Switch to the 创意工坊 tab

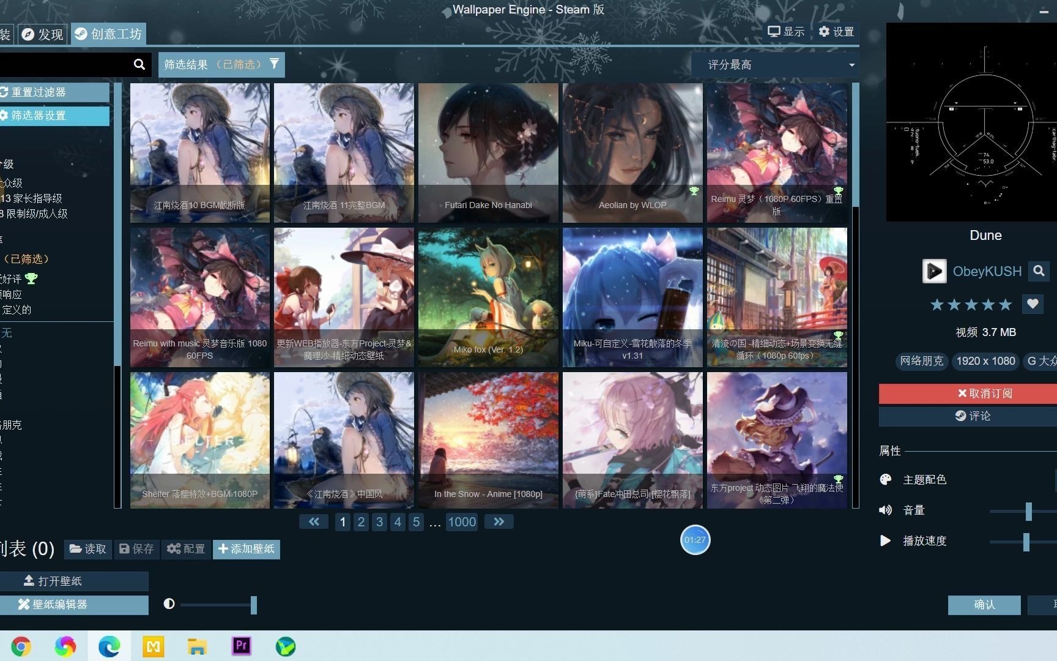[108, 34]
